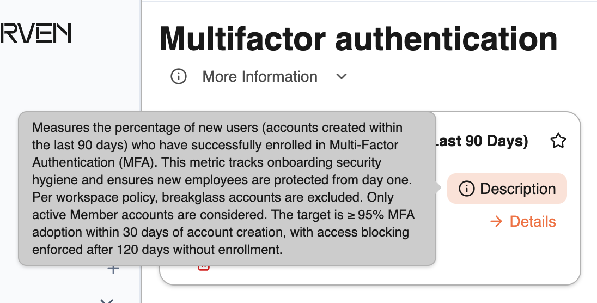
Task: Click the orange arrow beside Details
Action: (x=496, y=221)
